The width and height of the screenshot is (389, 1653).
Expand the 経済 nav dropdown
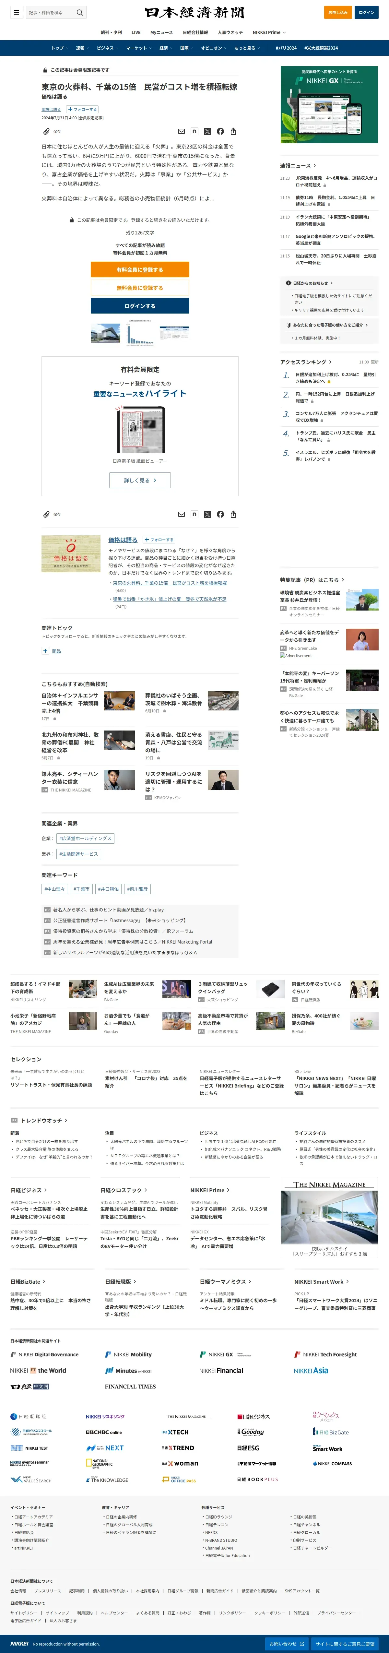tap(166, 48)
